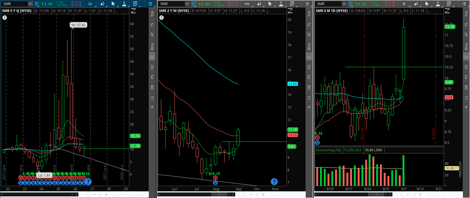Image resolution: width=470 pixels, height=198 pixels.
Task: Open Qr timeframe dropdown
Action: point(91,4)
